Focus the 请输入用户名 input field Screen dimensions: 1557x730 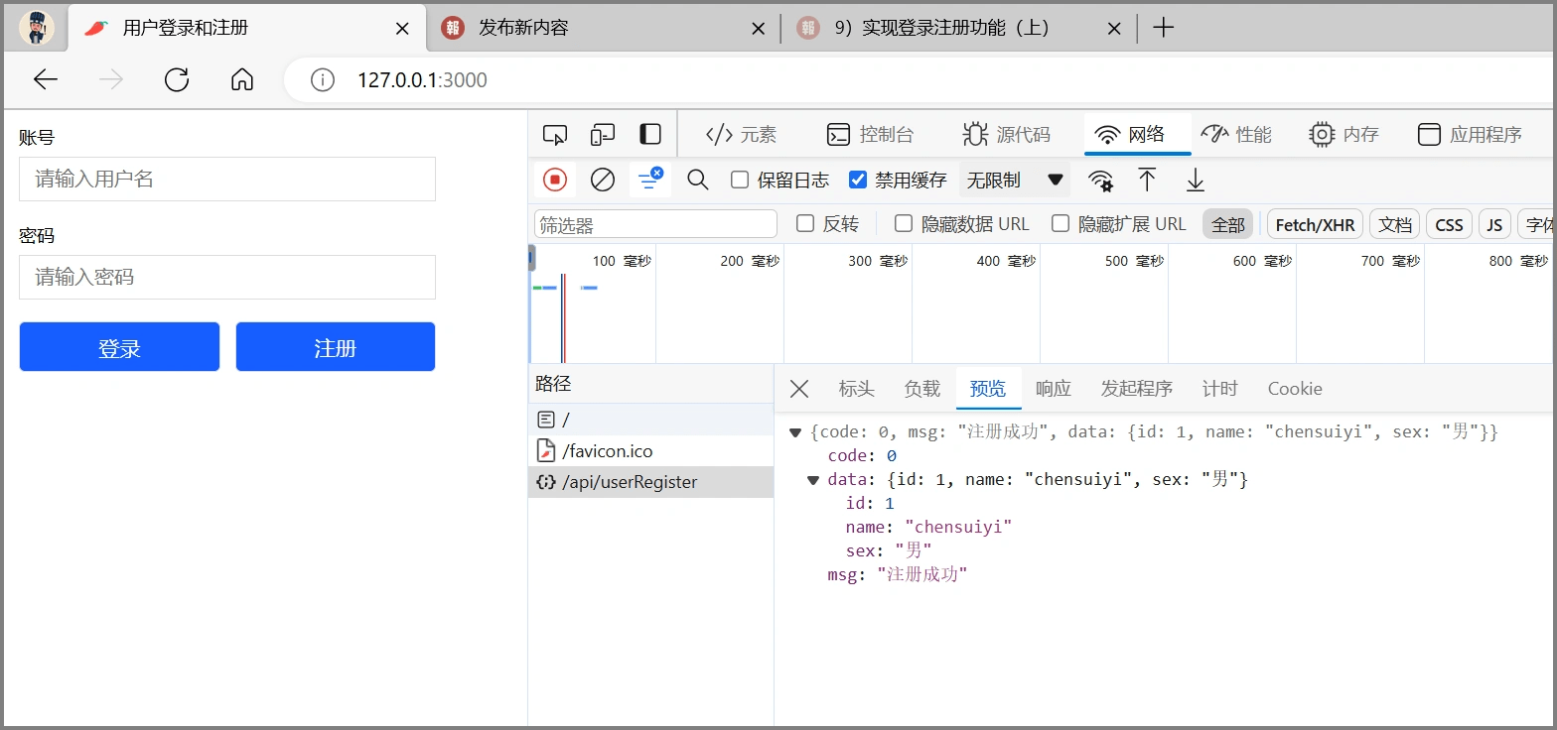[x=227, y=180]
